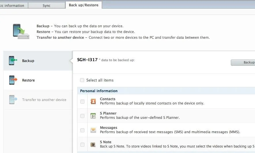Viewport: 255px width, 153px height.
Task: Click the Backup phone icon in sidebar
Action: (x=13, y=61)
